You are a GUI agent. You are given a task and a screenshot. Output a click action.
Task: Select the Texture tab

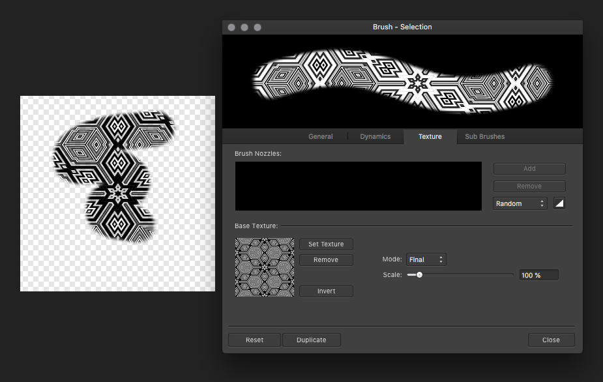pos(430,136)
